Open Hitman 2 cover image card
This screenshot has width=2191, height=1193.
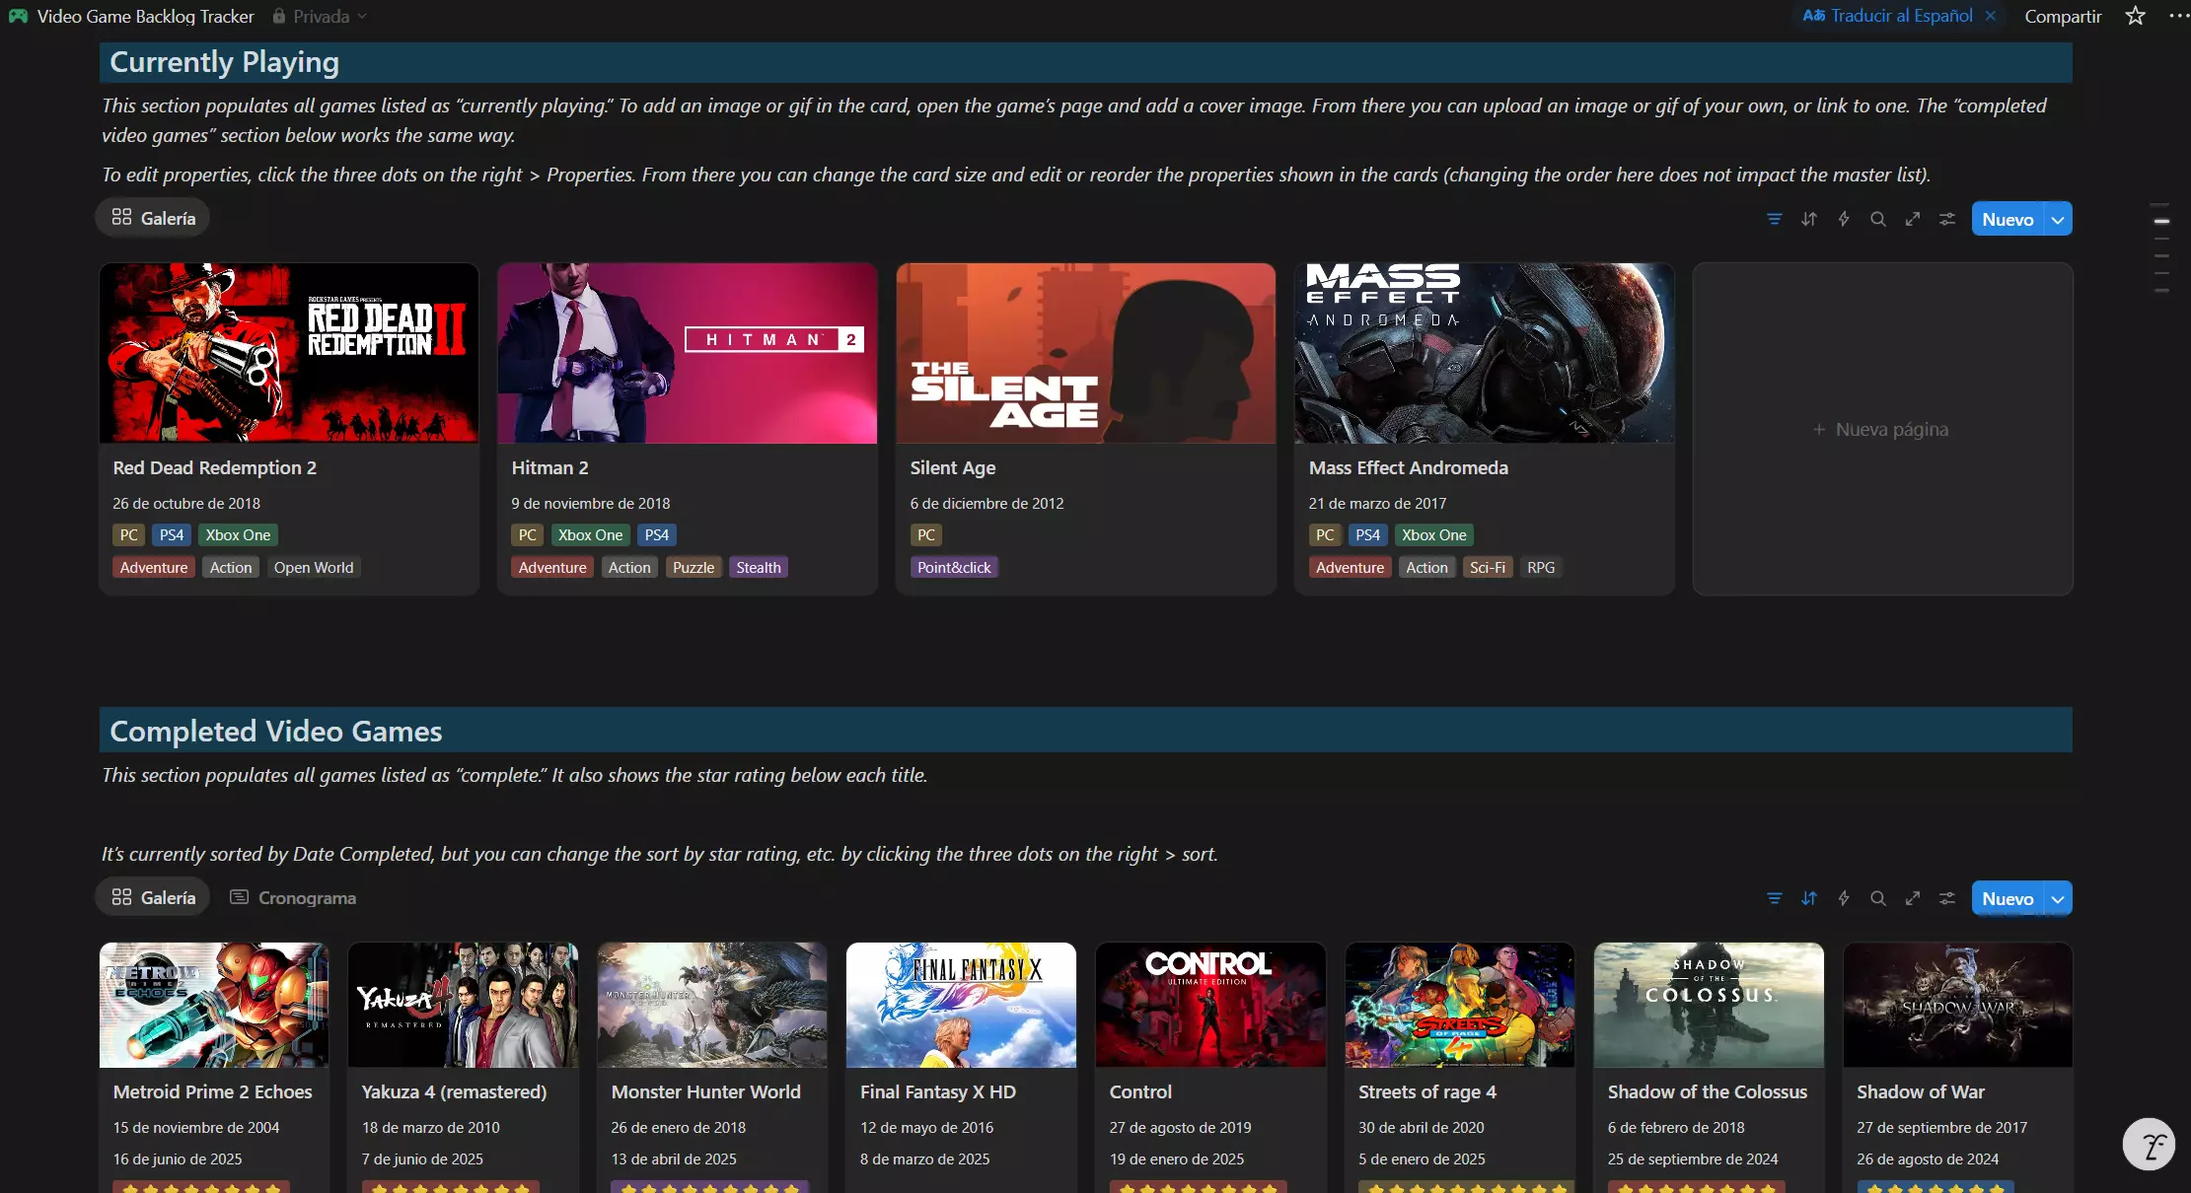pos(688,353)
